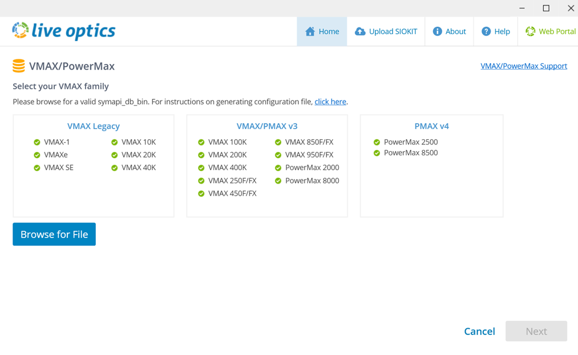578x355 pixels.
Task: Click the Web Portal recycle icon
Action: pos(530,31)
